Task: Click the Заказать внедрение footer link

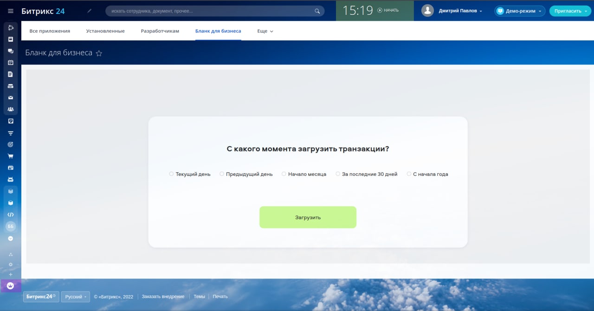Action: tap(163, 297)
